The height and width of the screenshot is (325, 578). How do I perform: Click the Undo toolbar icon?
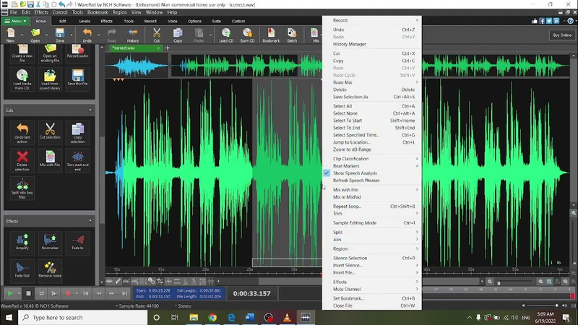click(x=87, y=35)
